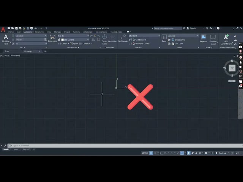Click the Link Data button

(x=177, y=44)
